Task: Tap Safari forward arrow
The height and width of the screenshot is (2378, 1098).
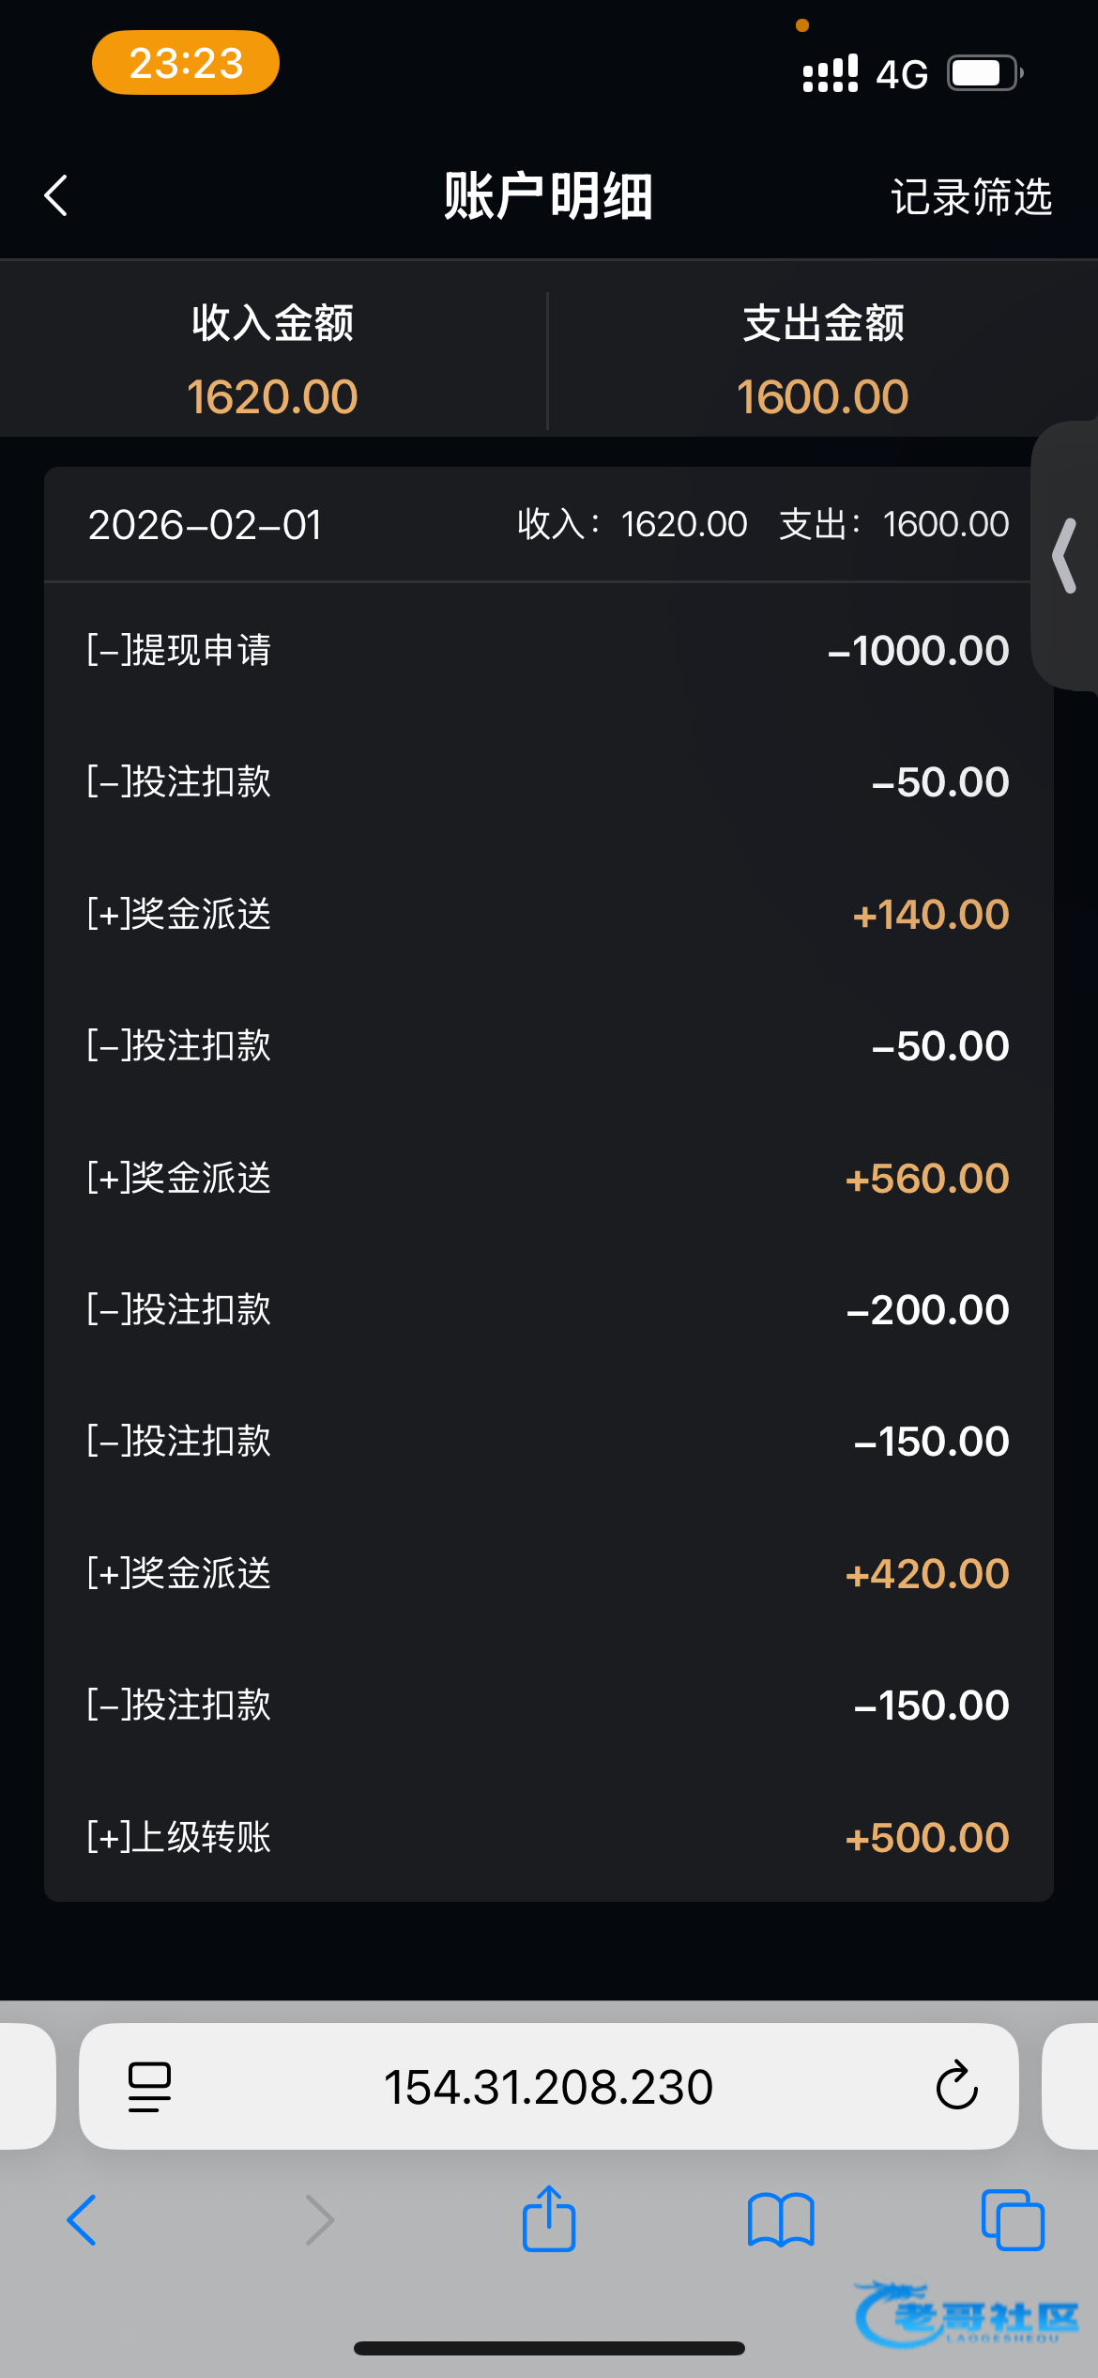Action: (x=320, y=2220)
